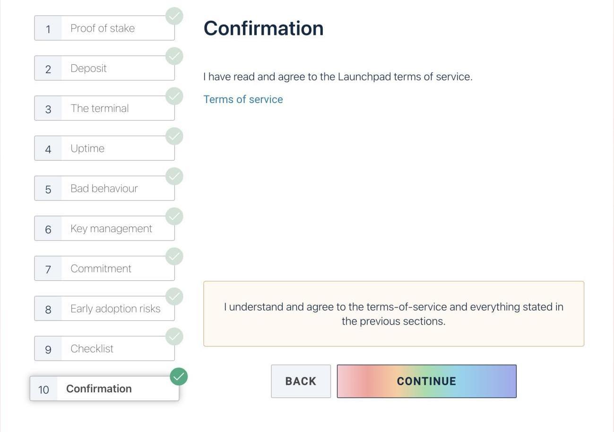Open the Commitment step
Image resolution: width=614 pixels, height=432 pixels.
tap(104, 268)
